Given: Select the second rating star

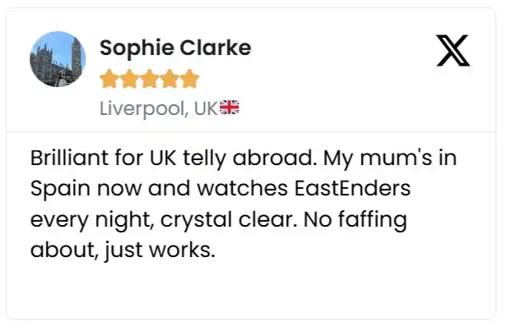Looking at the screenshot, I should pos(128,80).
